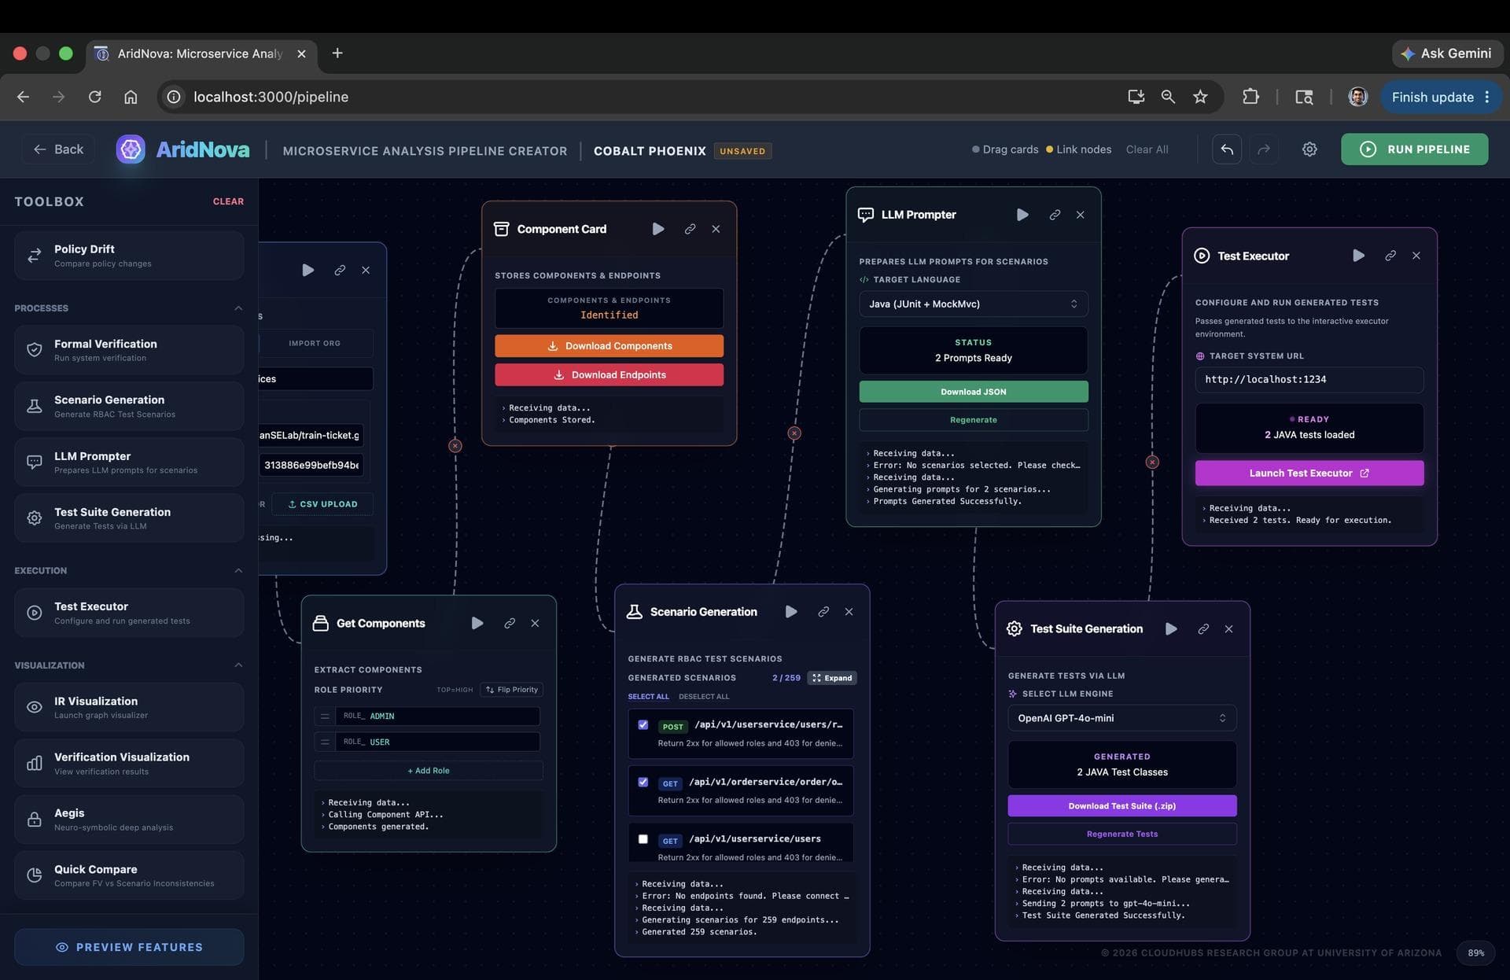Select LLM Prompter in toolbox
Viewport: 1510px width, 980px height.
[129, 462]
